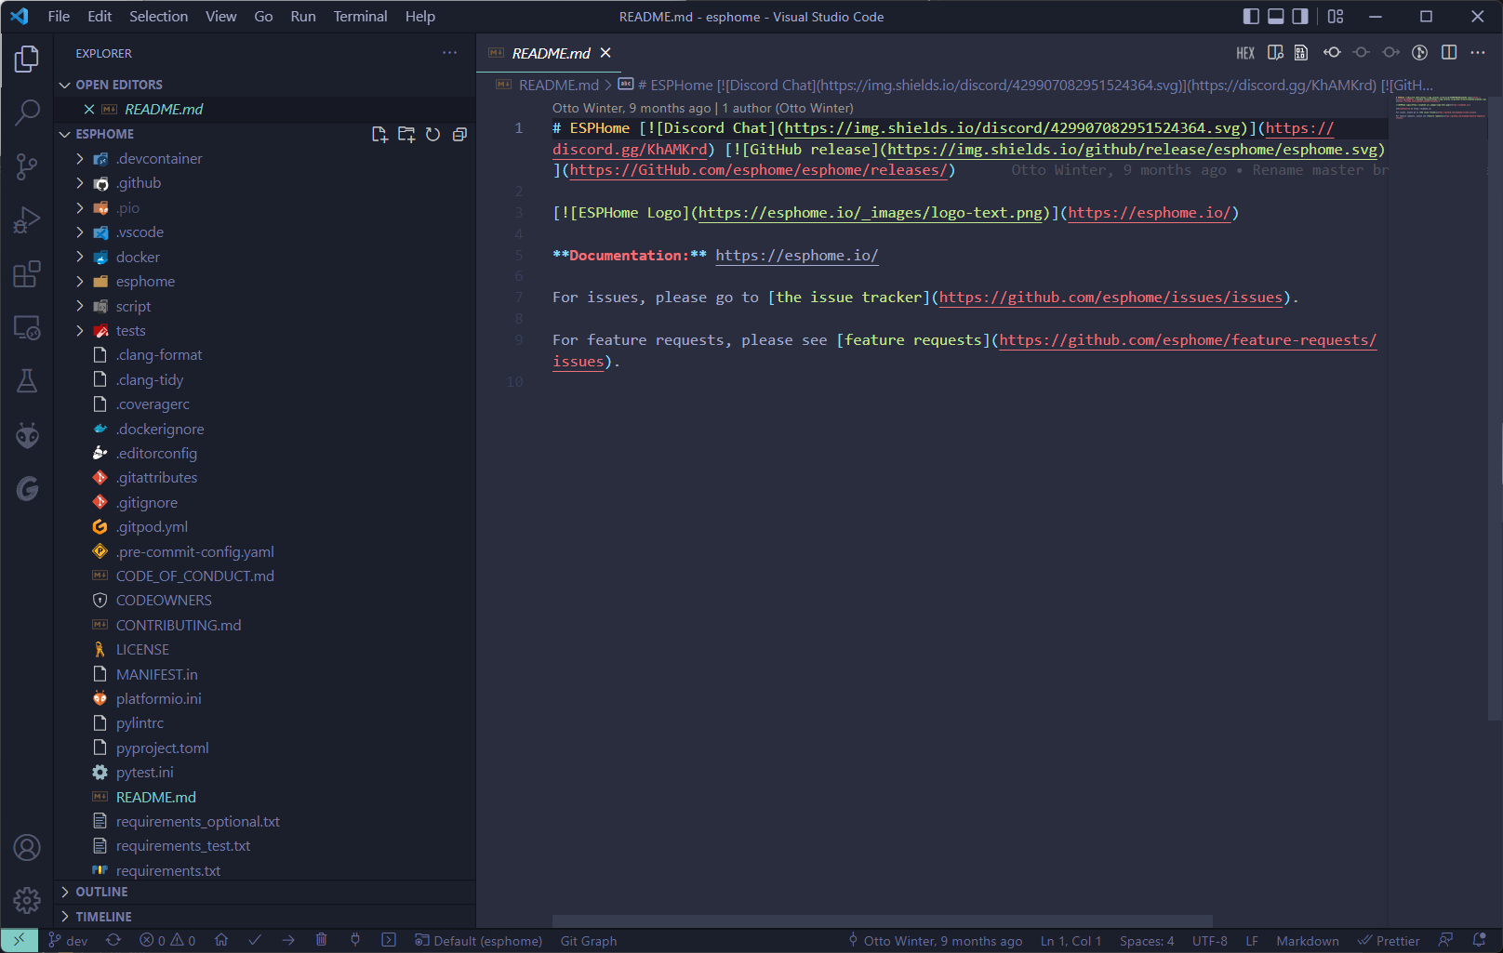The image size is (1503, 953).
Task: Create a new file in ESPHOME folder
Action: coord(379,135)
